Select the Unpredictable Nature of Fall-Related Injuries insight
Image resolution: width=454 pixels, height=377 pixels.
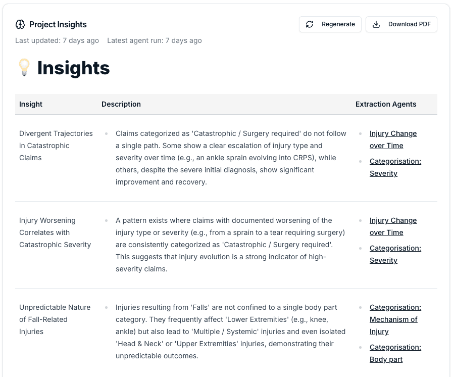coord(55,319)
